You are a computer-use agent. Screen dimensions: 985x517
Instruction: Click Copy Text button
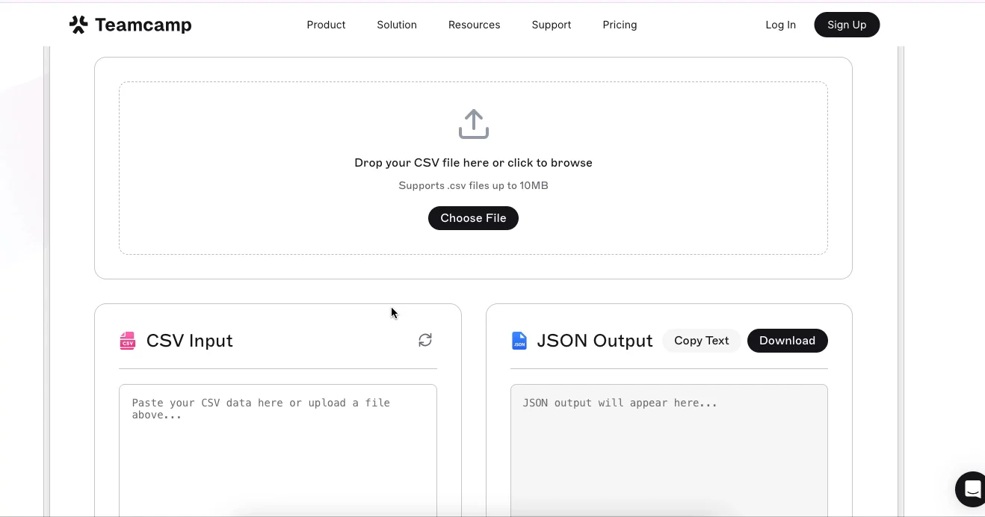pos(701,341)
